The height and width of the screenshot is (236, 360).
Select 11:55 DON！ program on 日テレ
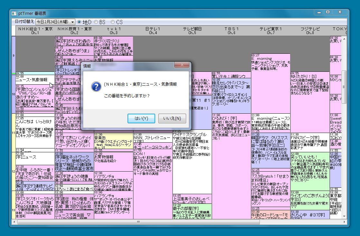click(153, 184)
